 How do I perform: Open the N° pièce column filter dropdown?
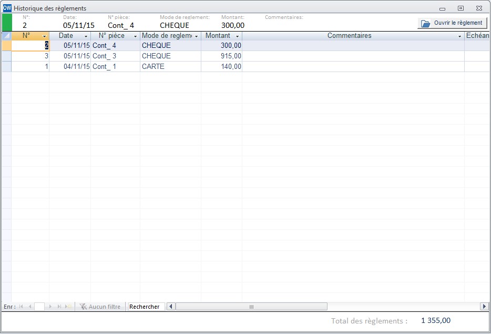[x=135, y=36]
